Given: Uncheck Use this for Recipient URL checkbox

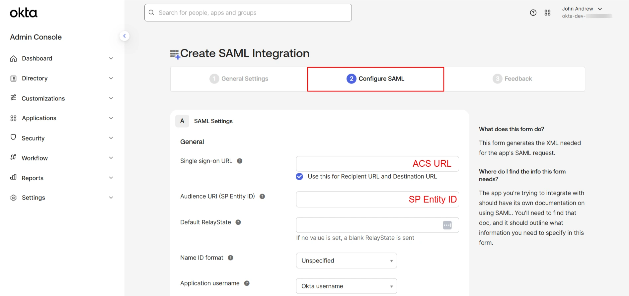Looking at the screenshot, I should pyautogui.click(x=299, y=176).
